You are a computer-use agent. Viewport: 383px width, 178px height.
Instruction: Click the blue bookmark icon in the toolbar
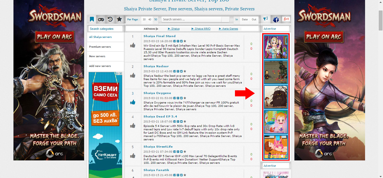(x=92, y=19)
